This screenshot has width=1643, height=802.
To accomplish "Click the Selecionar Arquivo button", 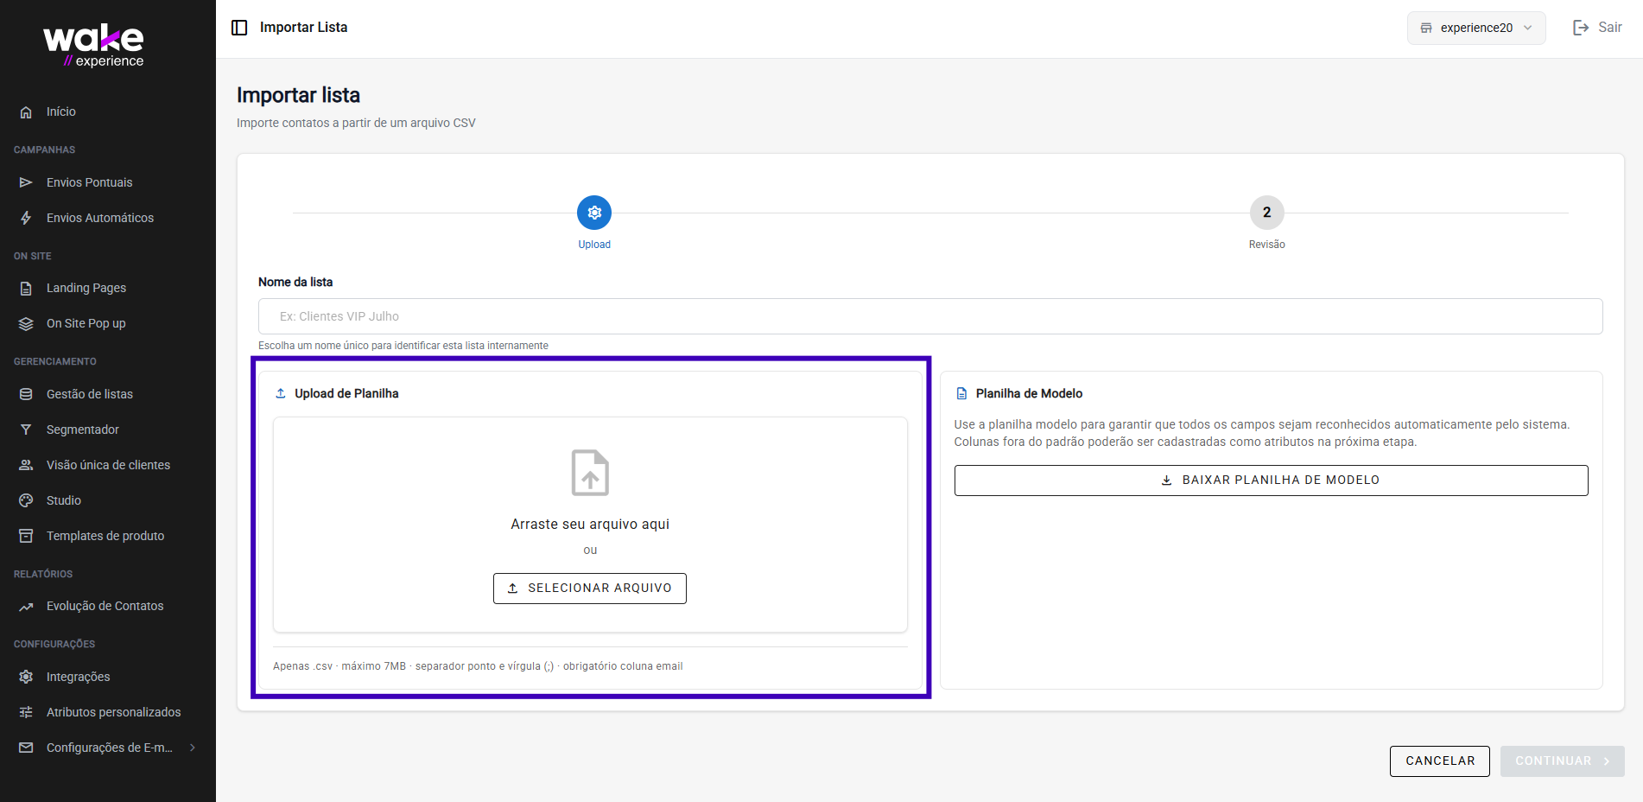I will (590, 589).
